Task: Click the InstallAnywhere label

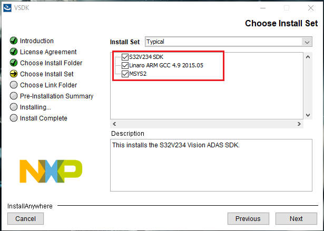Action: pyautogui.click(x=30, y=206)
